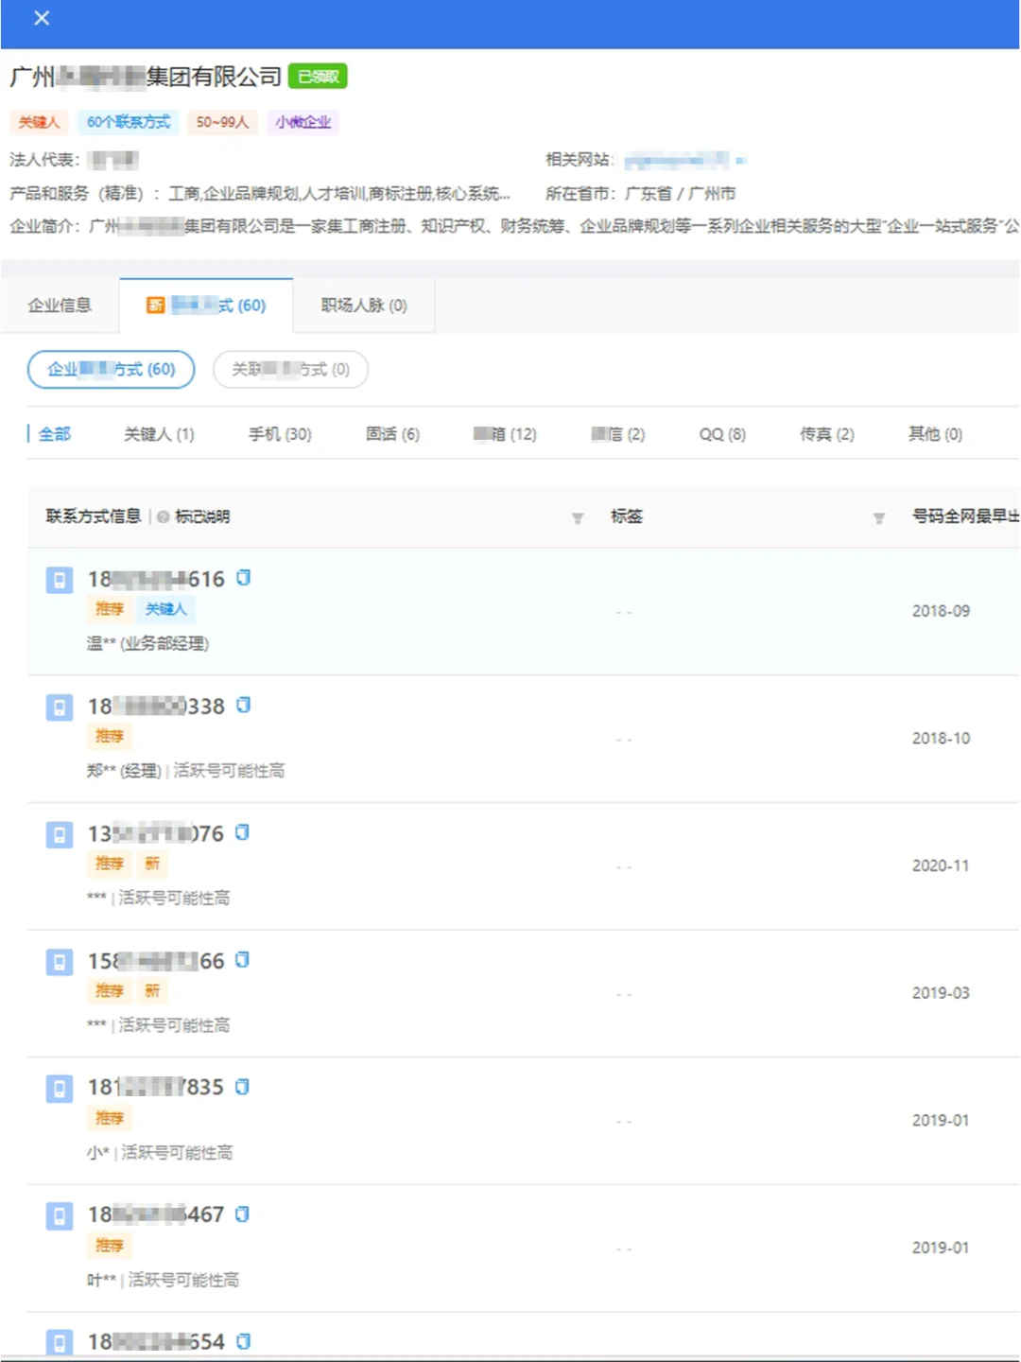The image size is (1021, 1362).
Task: Copy the phone number ending in 835
Action: click(243, 1086)
